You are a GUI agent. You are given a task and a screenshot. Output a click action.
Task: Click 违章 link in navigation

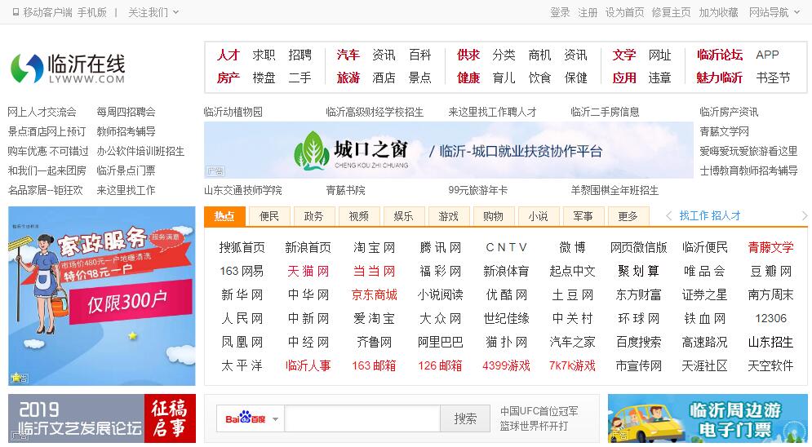point(659,78)
